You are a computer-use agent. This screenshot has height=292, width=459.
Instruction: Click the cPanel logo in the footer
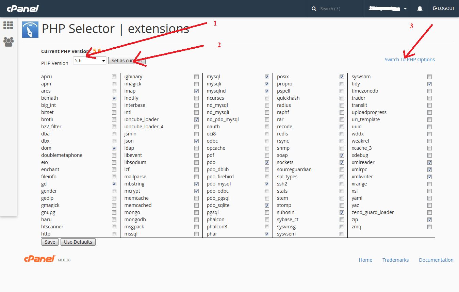coord(40,259)
